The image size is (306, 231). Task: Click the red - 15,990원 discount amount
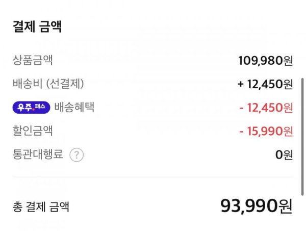266,131
